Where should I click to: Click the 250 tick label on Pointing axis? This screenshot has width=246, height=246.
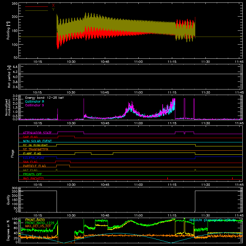tap(15, 4)
